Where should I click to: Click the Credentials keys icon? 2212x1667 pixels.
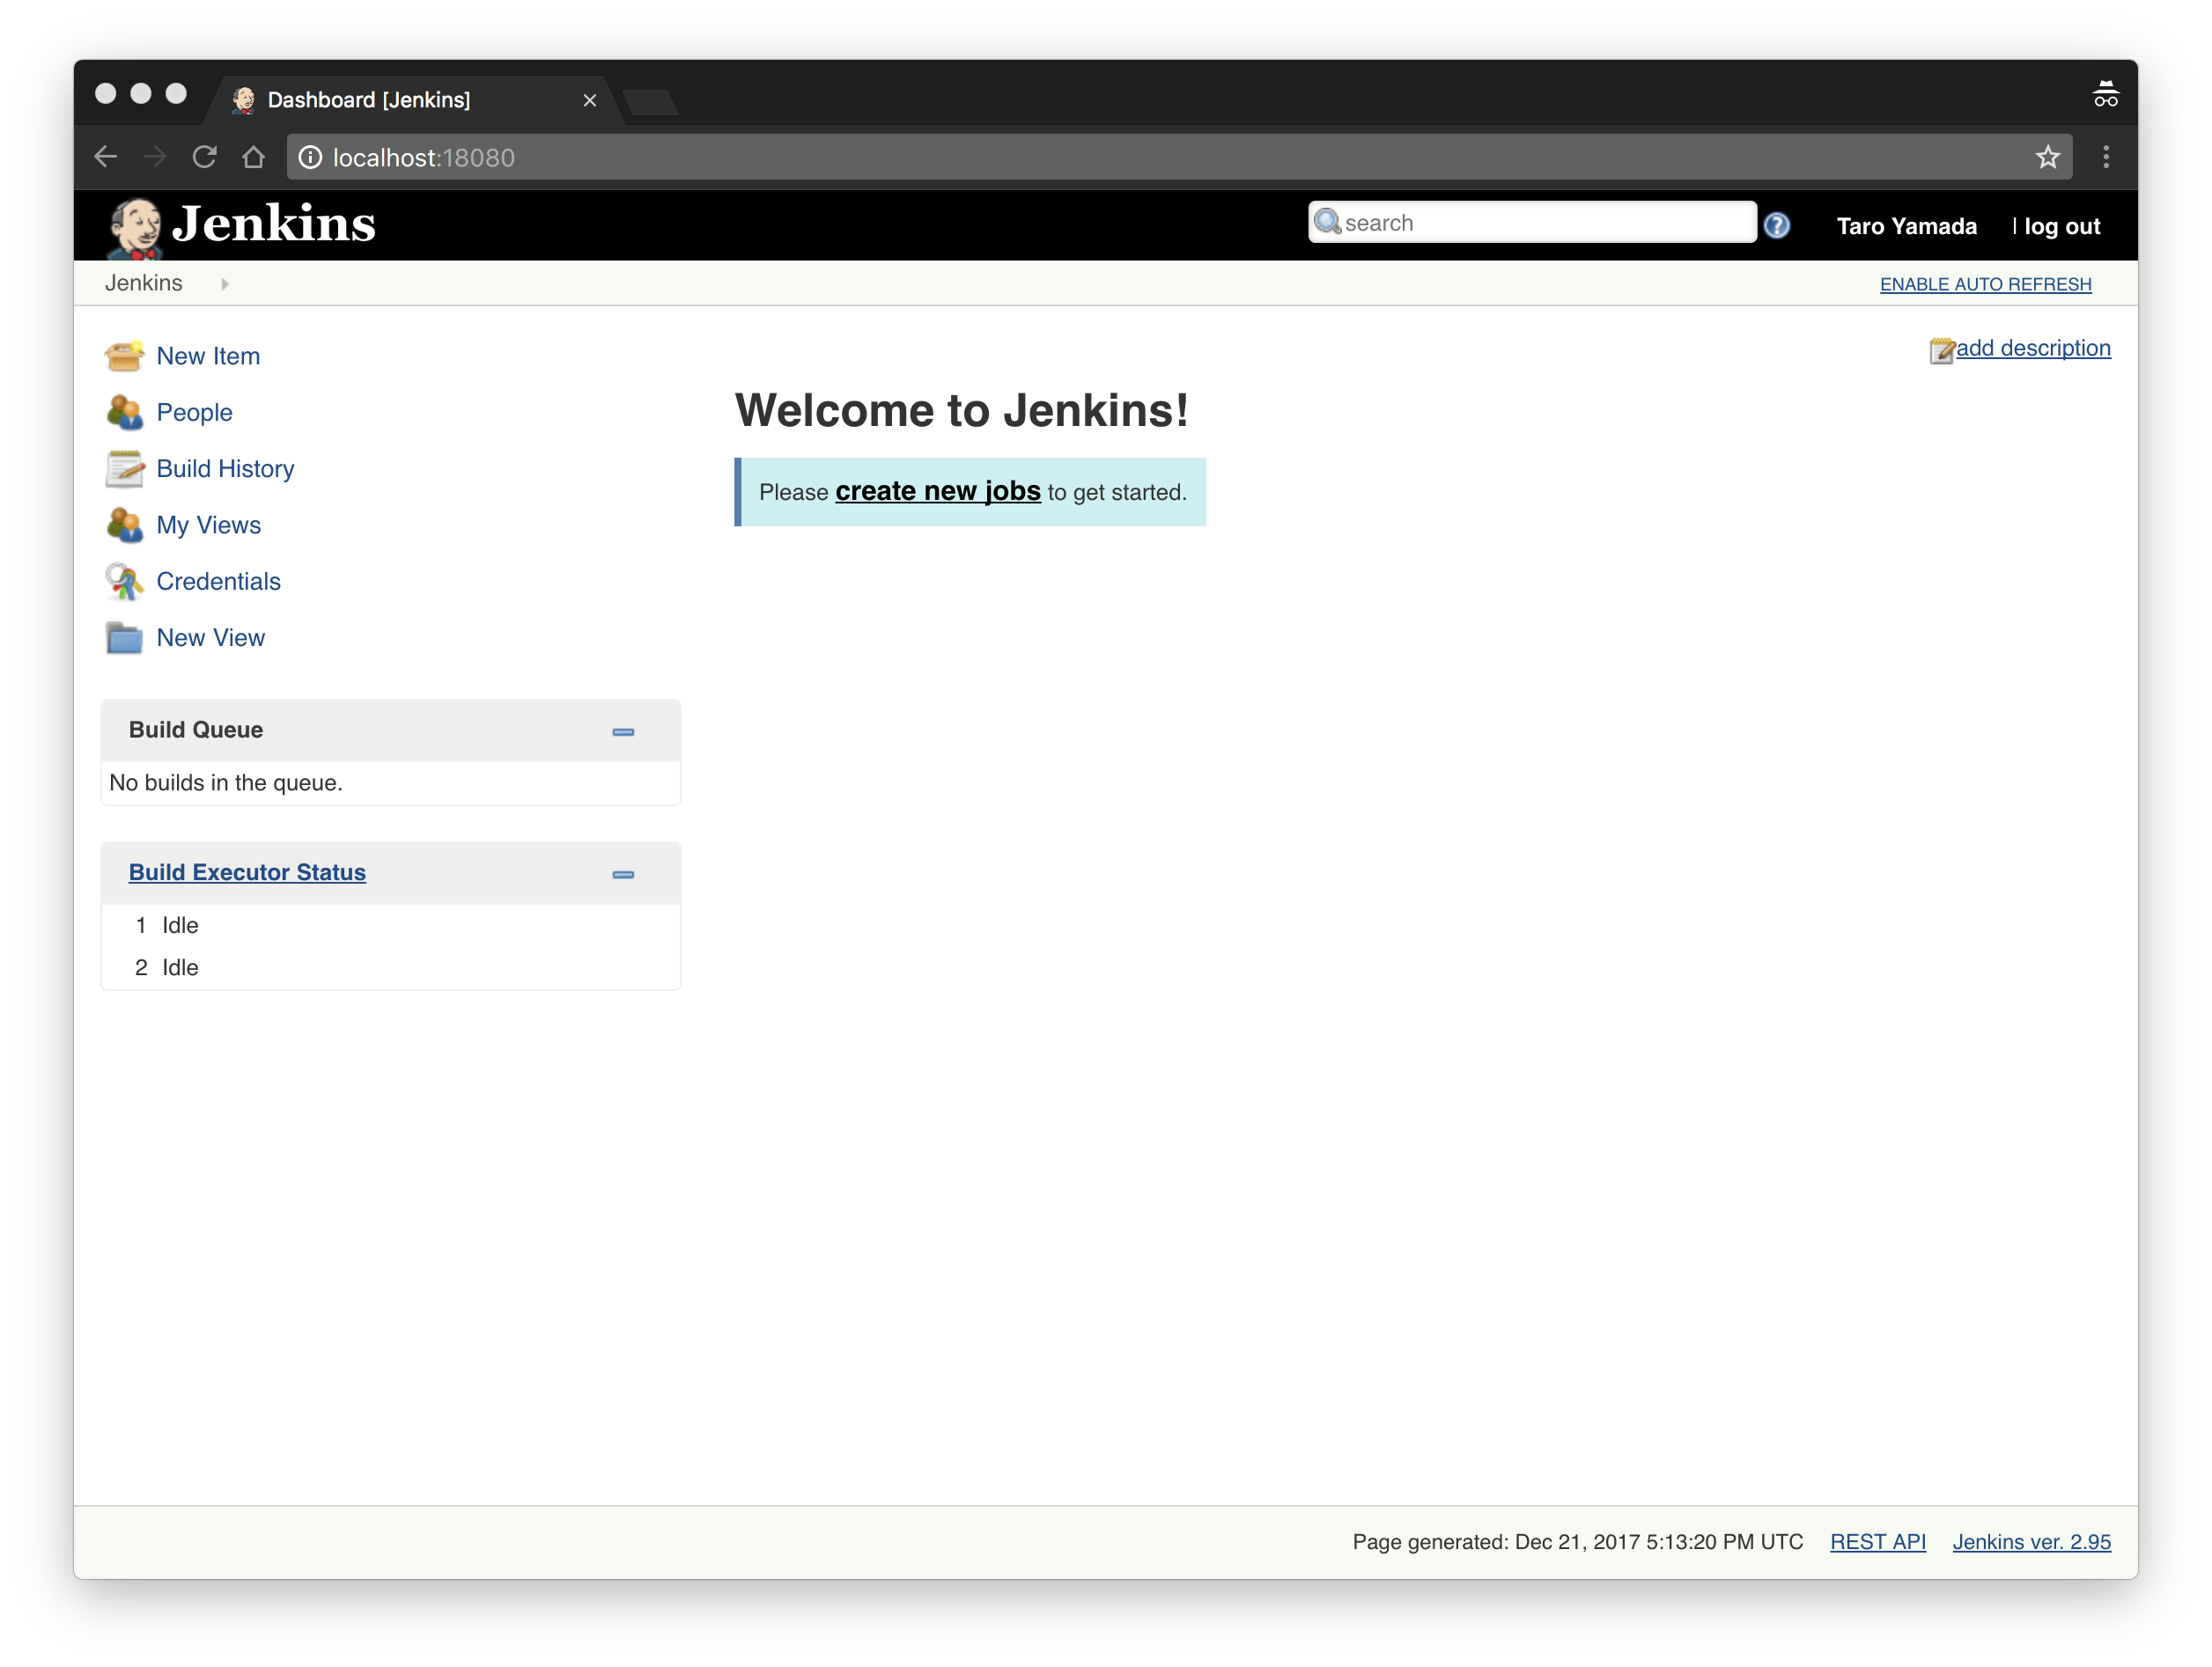click(124, 582)
